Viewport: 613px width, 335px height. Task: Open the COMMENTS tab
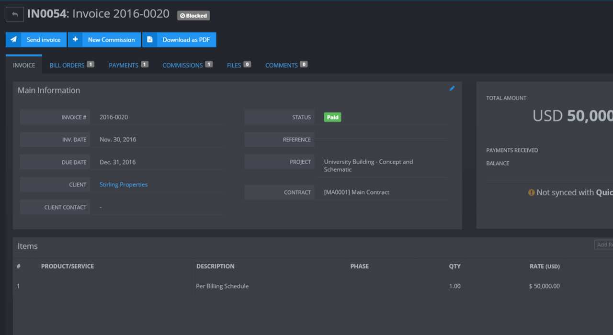(x=286, y=65)
